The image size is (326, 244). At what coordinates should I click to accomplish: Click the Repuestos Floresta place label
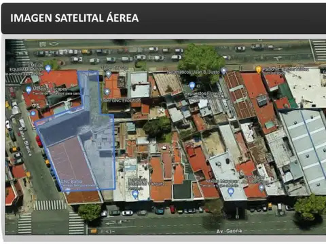point(204,94)
